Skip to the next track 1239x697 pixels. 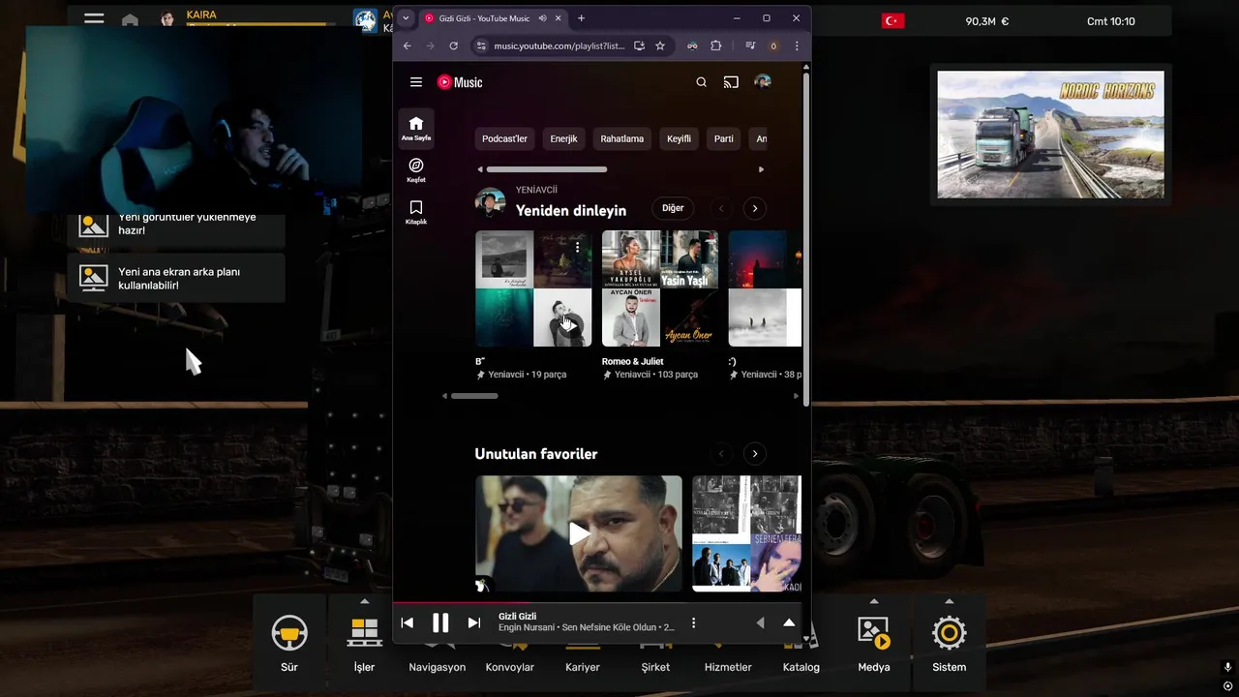474,622
